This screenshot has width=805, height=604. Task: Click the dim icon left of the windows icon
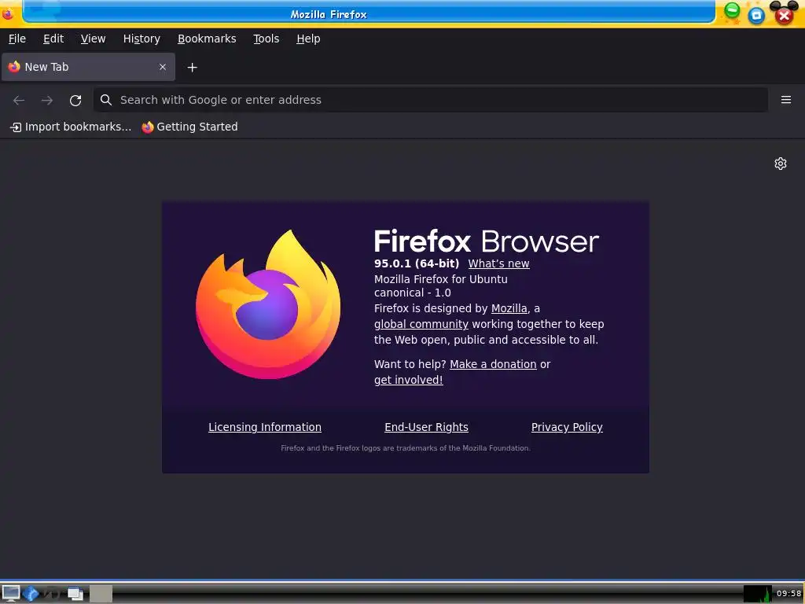point(51,594)
